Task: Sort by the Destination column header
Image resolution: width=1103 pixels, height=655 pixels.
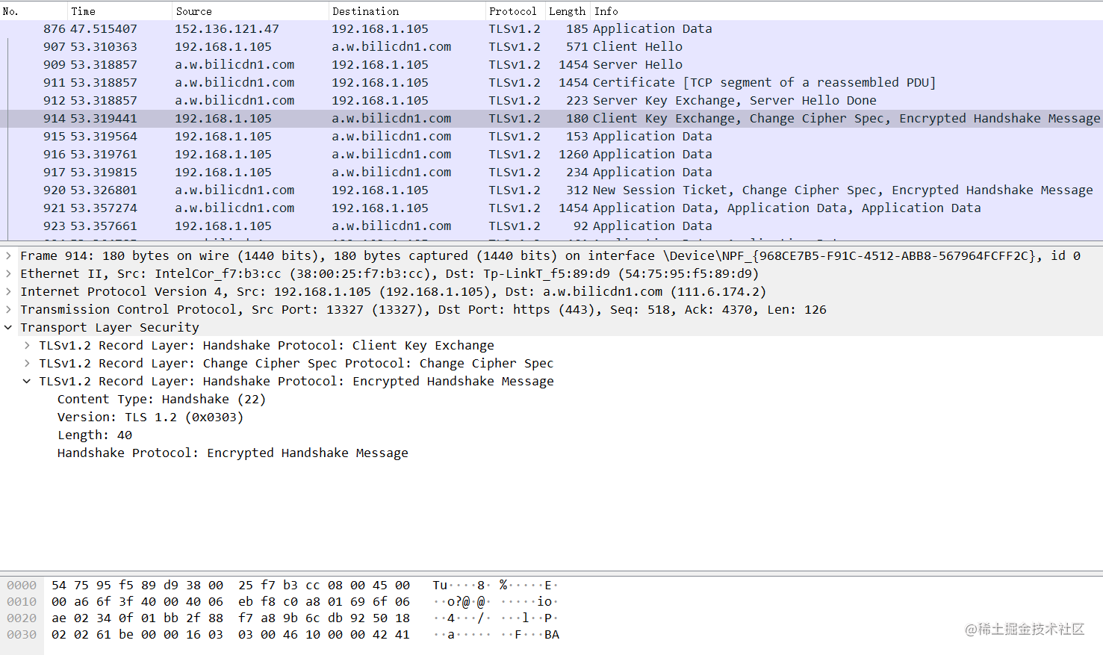Action: [x=407, y=11]
